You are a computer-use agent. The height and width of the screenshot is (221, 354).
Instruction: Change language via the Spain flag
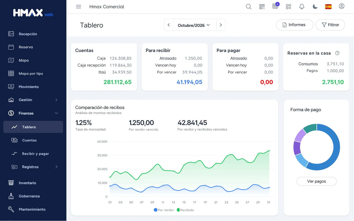coord(328,7)
